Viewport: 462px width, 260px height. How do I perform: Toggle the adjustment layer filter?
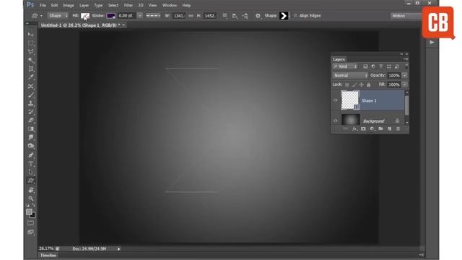pos(373,66)
